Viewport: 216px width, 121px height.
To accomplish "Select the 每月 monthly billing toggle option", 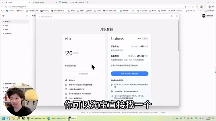I will (145, 38).
